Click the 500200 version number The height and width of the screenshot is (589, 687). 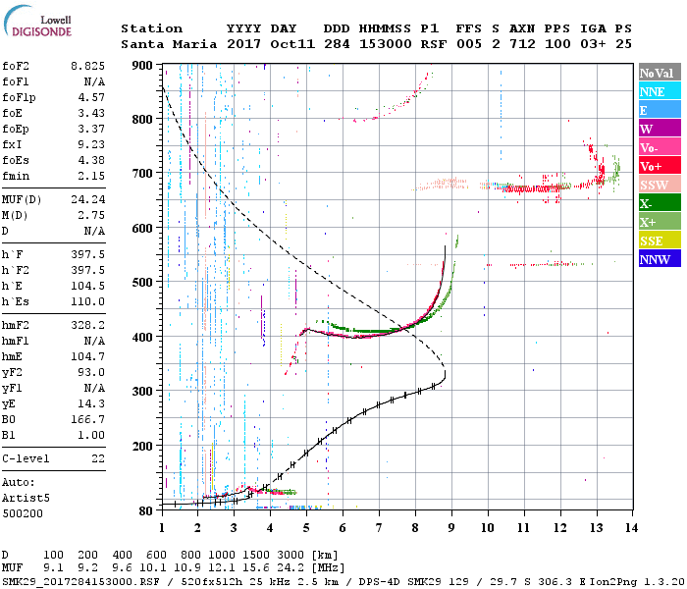pyautogui.click(x=23, y=513)
